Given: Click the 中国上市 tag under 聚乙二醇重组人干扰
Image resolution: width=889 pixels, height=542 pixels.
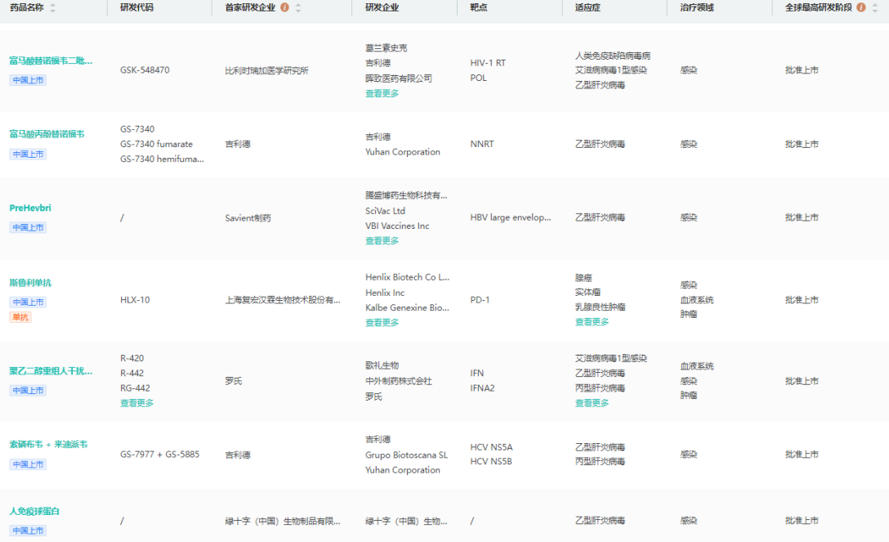Looking at the screenshot, I should 28,391.
